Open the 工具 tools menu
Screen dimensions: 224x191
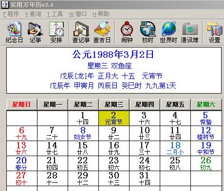(55, 14)
